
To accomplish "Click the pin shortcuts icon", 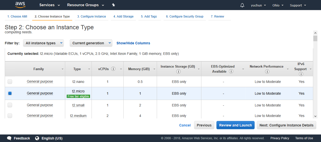I will [x=113, y=5].
